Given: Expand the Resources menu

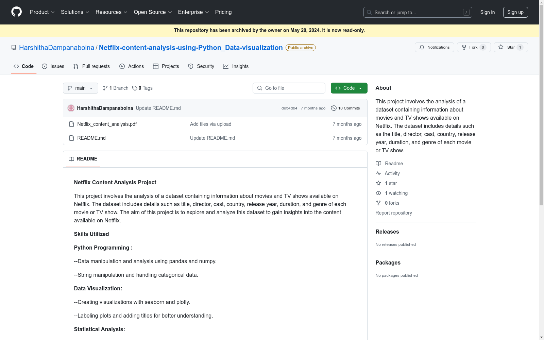Looking at the screenshot, I should [x=112, y=12].
